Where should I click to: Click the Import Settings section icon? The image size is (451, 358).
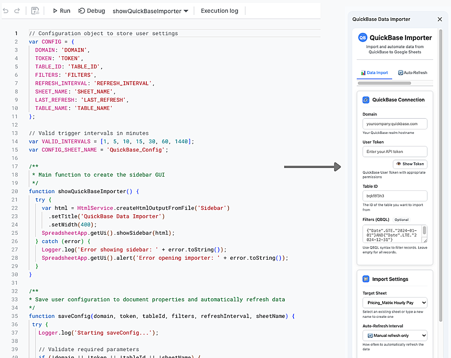366,279
